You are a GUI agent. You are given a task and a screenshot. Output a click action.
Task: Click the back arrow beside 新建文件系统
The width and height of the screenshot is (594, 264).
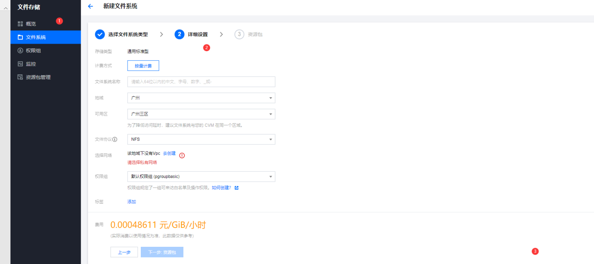[x=90, y=6]
